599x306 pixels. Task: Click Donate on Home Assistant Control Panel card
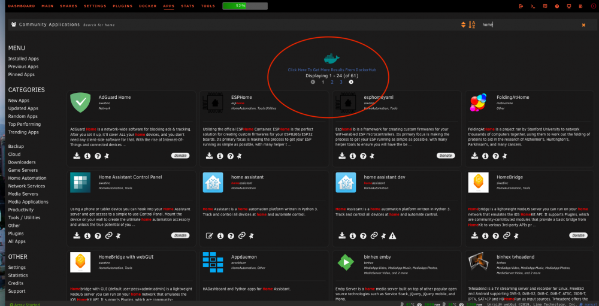point(180,236)
